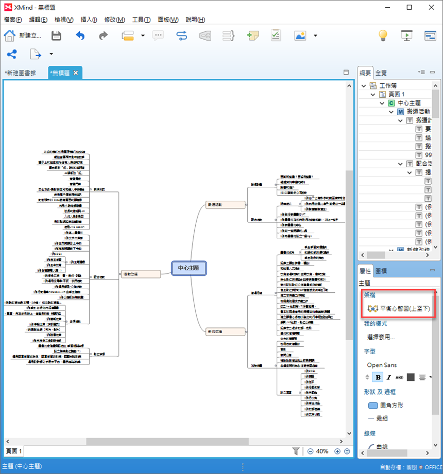Viewport: 443px width, 474px height.
Task: Click the Notes bubble icon in the toolbar
Action: coord(158,36)
